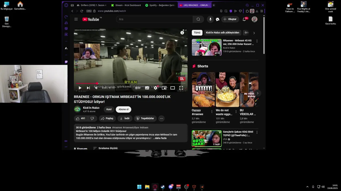Enter fullscreen mode
The image size is (341, 191).
pyautogui.click(x=181, y=88)
